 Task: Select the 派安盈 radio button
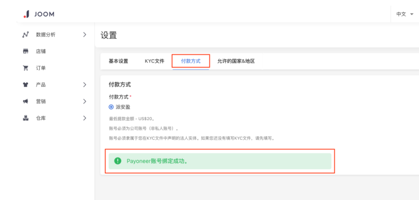click(x=111, y=107)
